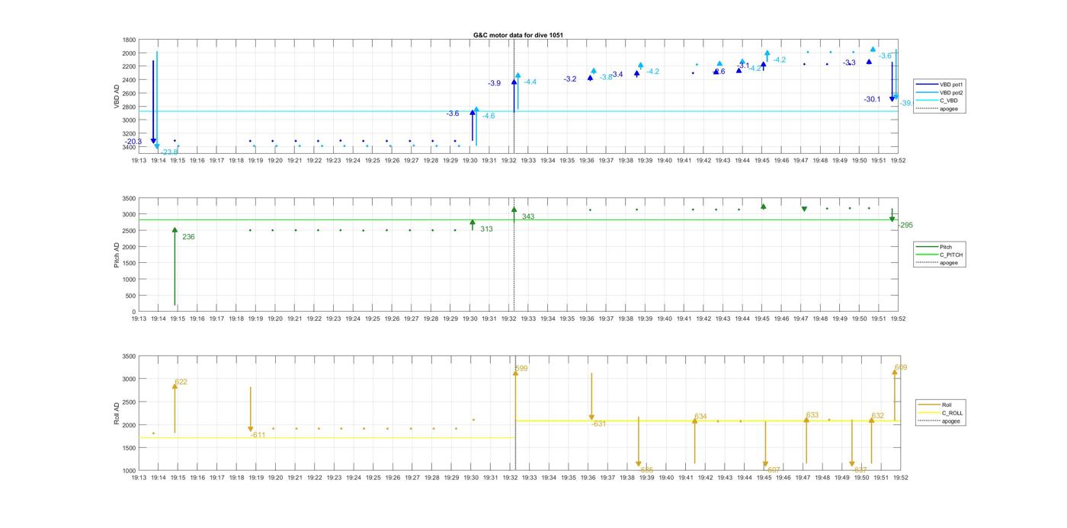Click the '-4.4' light blue data label
Viewport: 1067px width, 528px height.
click(x=530, y=82)
